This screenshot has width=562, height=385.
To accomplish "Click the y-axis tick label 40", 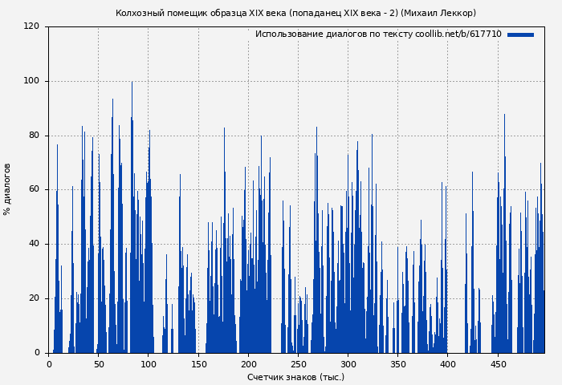I will click(x=34, y=244).
